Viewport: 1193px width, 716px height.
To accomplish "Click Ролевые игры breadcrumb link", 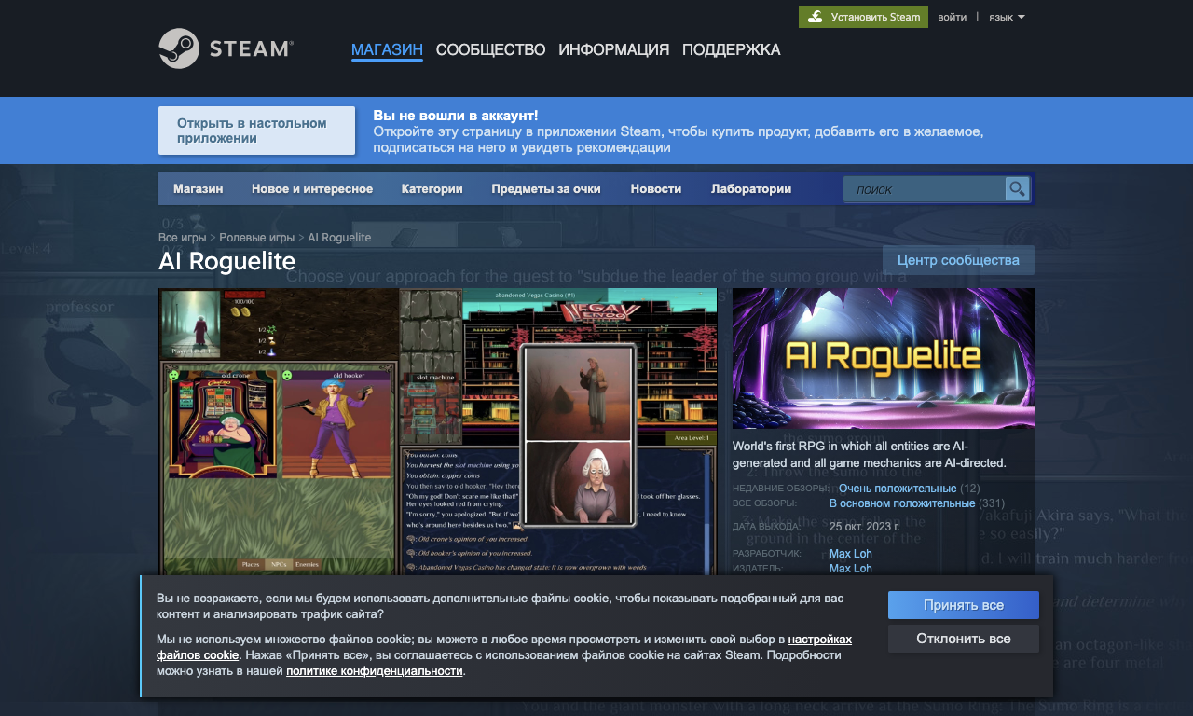I will pyautogui.click(x=257, y=238).
